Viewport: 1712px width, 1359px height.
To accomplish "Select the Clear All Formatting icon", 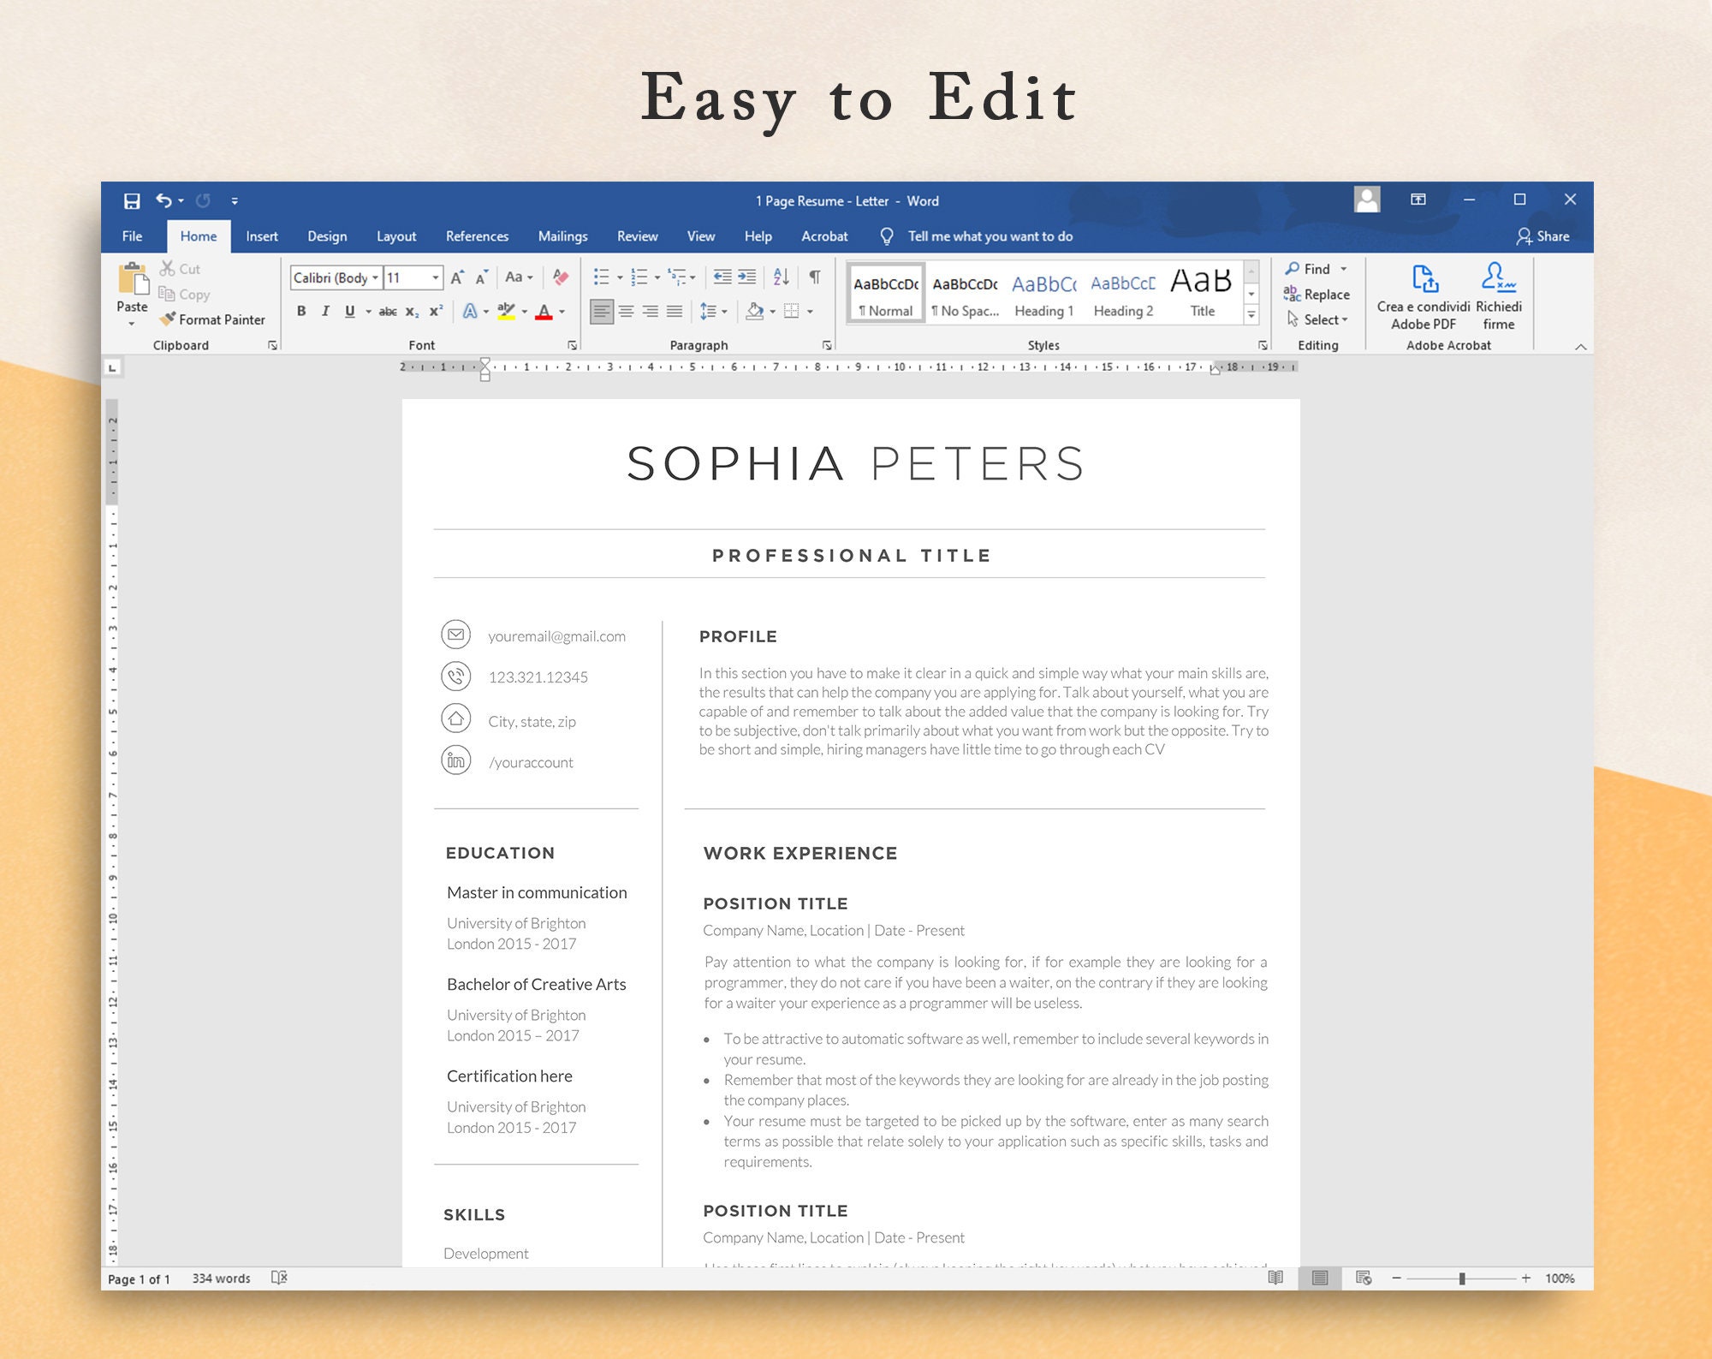I will click(x=561, y=277).
